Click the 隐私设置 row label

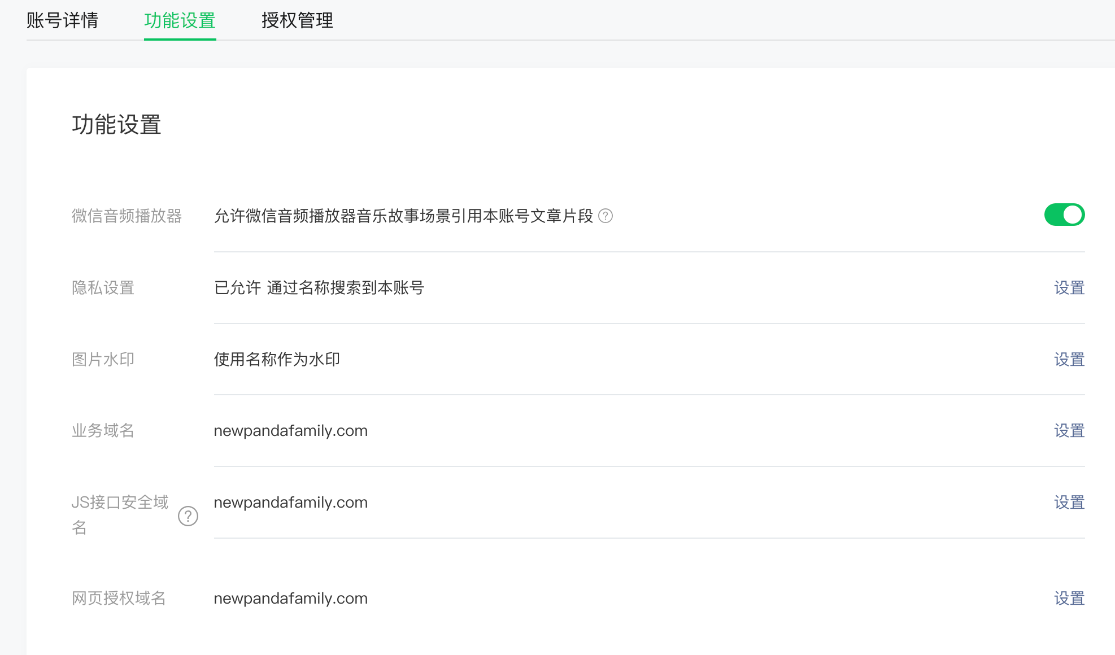tap(103, 288)
